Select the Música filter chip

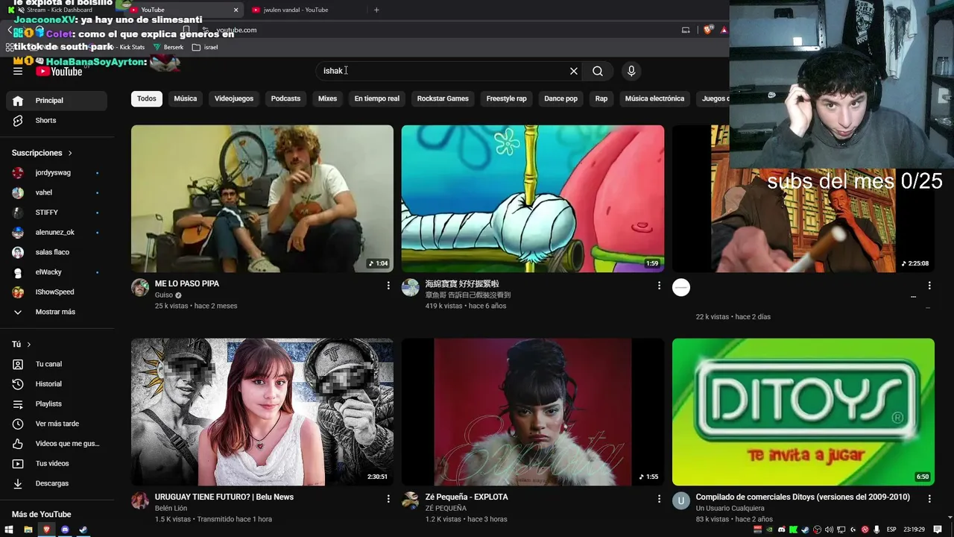point(186,98)
